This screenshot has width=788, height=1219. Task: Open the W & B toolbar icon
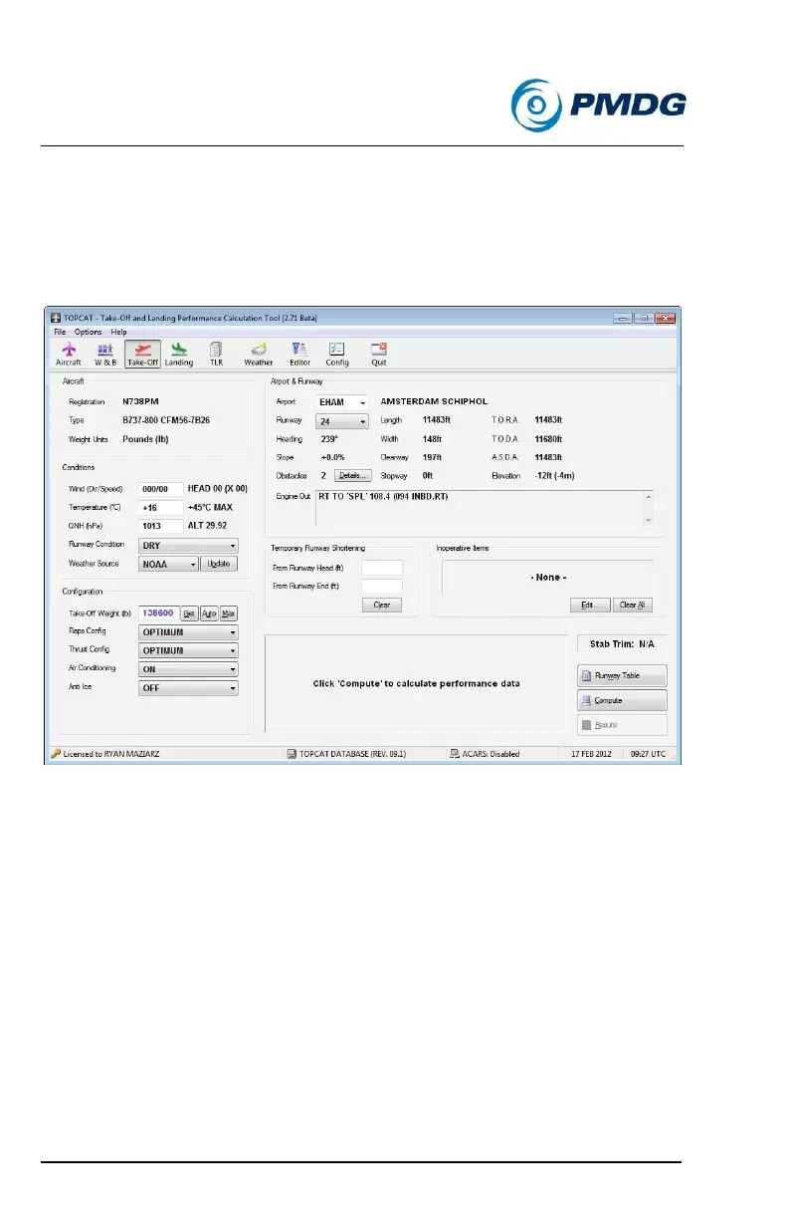tap(105, 354)
